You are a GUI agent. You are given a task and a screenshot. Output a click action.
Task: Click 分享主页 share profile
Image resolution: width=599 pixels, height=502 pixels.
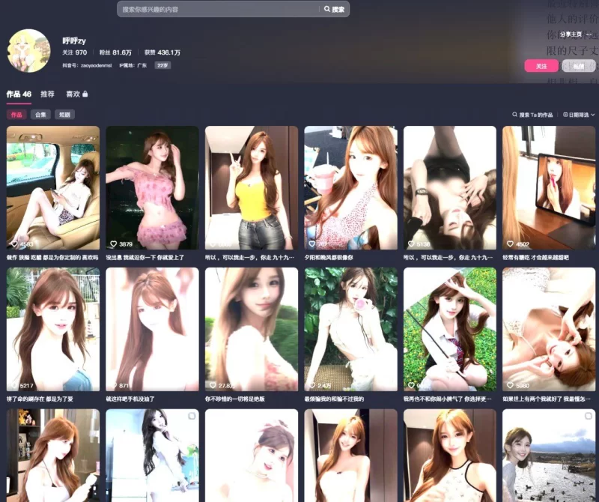click(571, 34)
